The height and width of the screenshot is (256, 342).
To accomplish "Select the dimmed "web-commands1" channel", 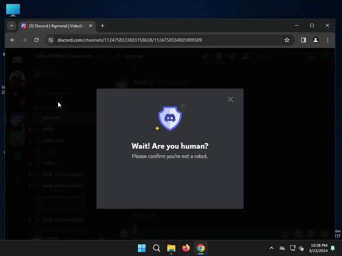I will click(x=62, y=174).
